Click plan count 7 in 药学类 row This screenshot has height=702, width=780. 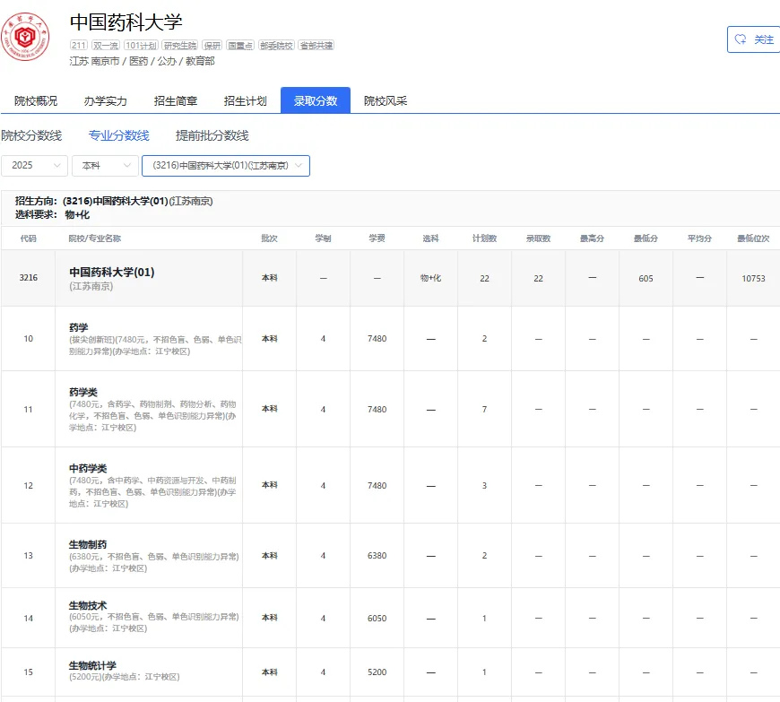[484, 410]
